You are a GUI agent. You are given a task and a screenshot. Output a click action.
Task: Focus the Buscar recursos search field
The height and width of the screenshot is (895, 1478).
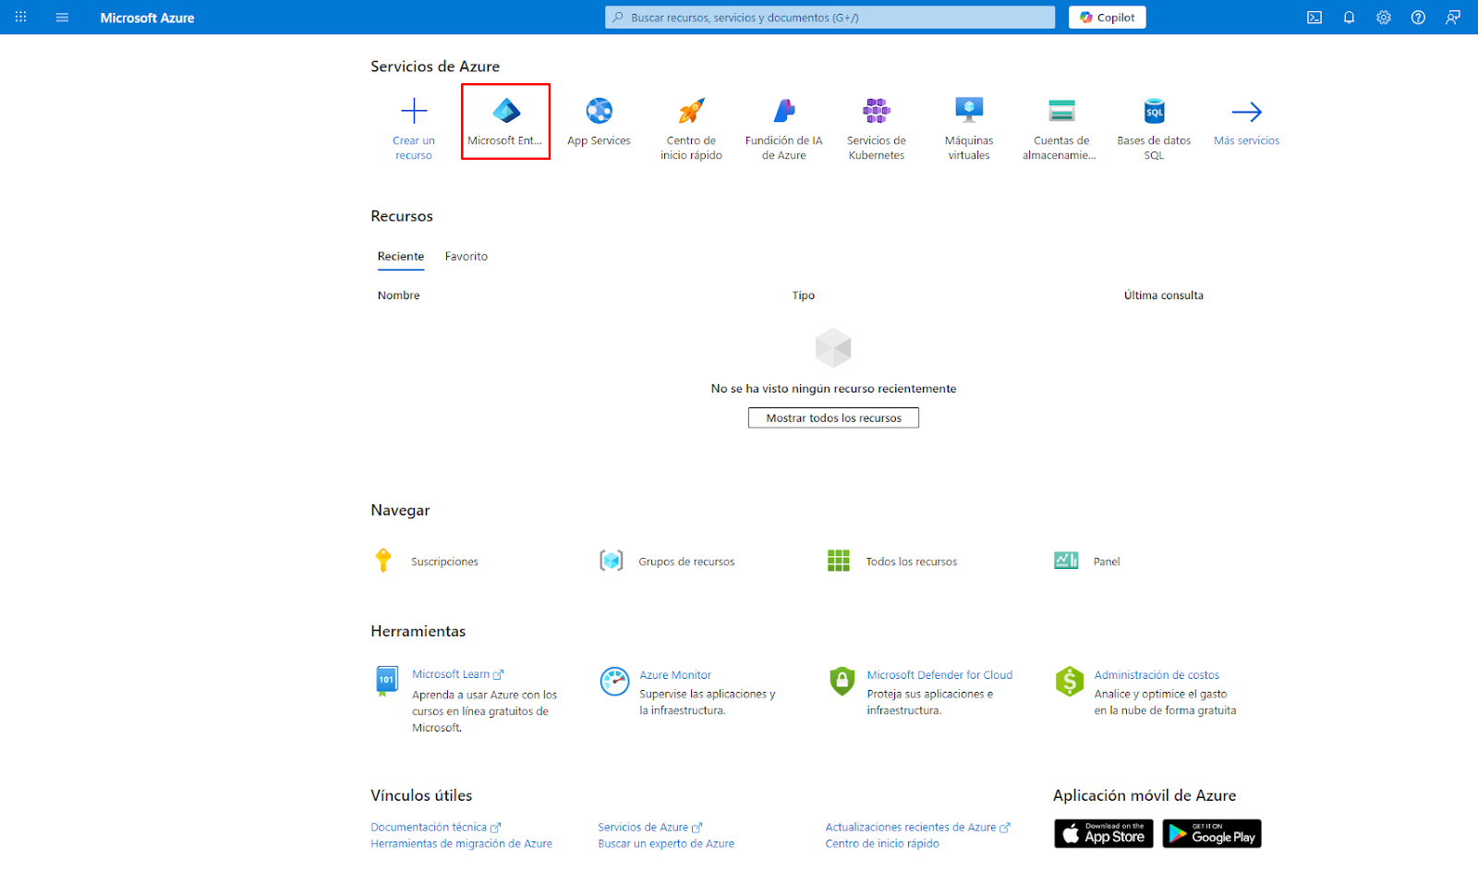831,18
